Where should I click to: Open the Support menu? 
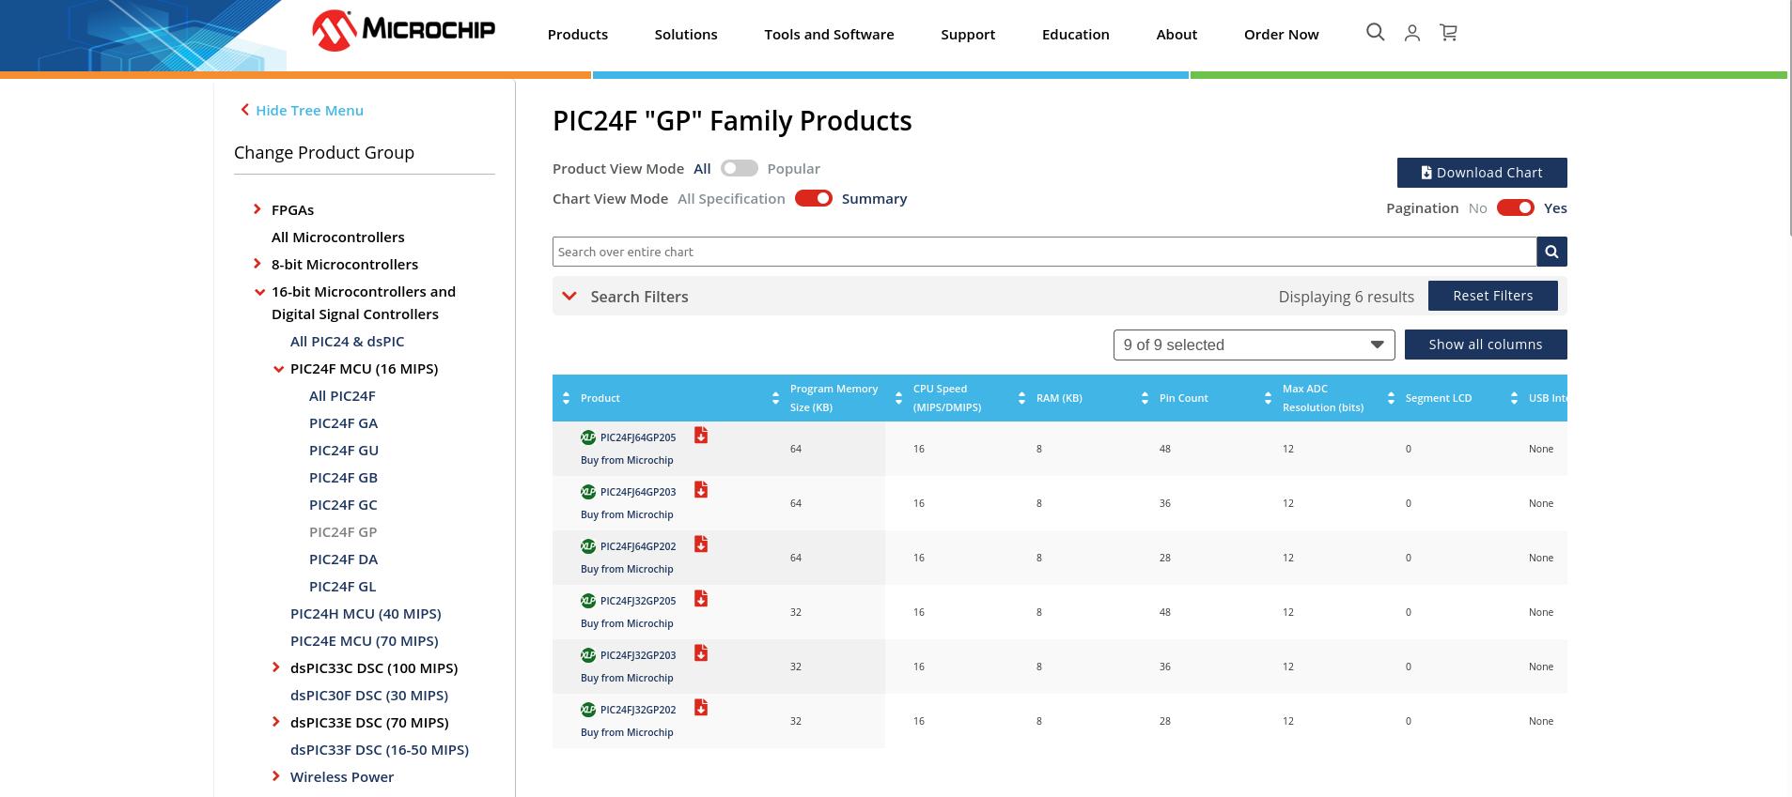pyautogui.click(x=968, y=34)
